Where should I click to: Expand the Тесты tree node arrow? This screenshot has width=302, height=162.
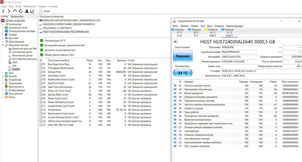2,97
